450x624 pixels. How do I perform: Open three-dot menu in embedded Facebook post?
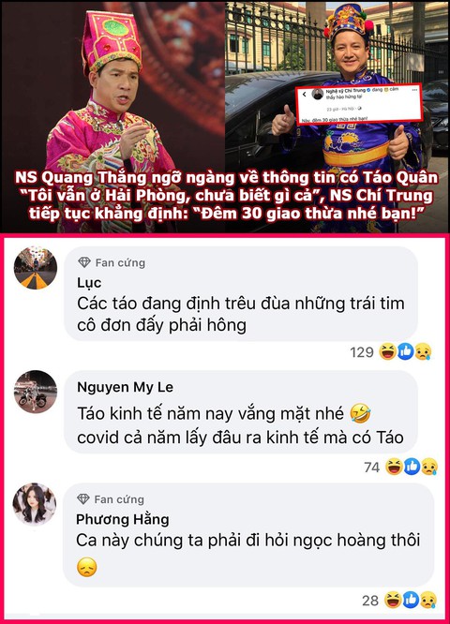[414, 90]
